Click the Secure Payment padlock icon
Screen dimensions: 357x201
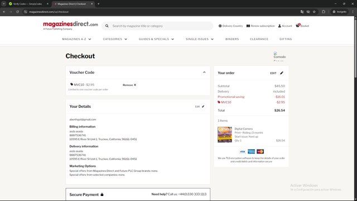pyautogui.click(x=102, y=194)
